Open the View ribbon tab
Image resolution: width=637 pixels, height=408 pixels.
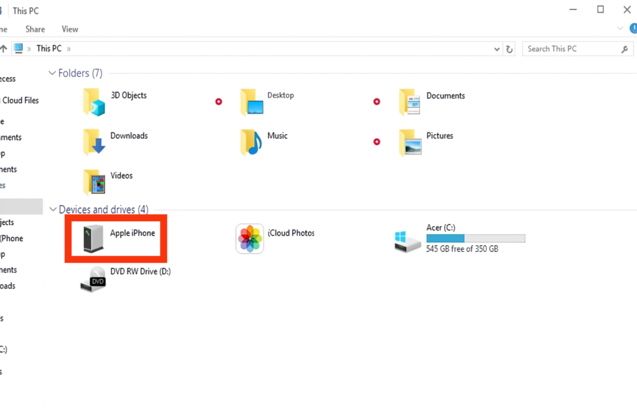click(70, 29)
